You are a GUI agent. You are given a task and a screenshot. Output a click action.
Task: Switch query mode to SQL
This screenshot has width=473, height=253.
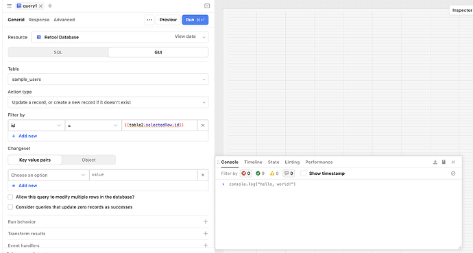pos(58,52)
